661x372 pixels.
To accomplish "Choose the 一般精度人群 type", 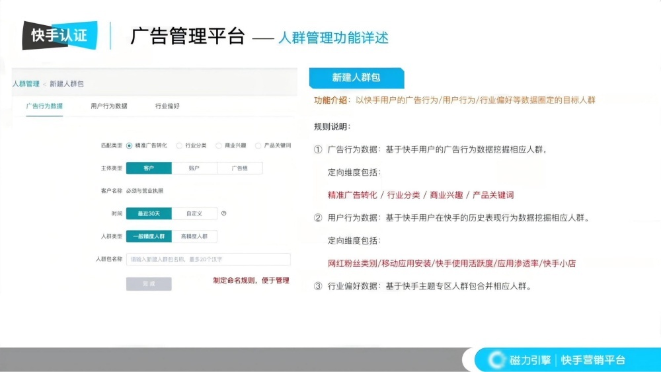I will pos(149,237).
